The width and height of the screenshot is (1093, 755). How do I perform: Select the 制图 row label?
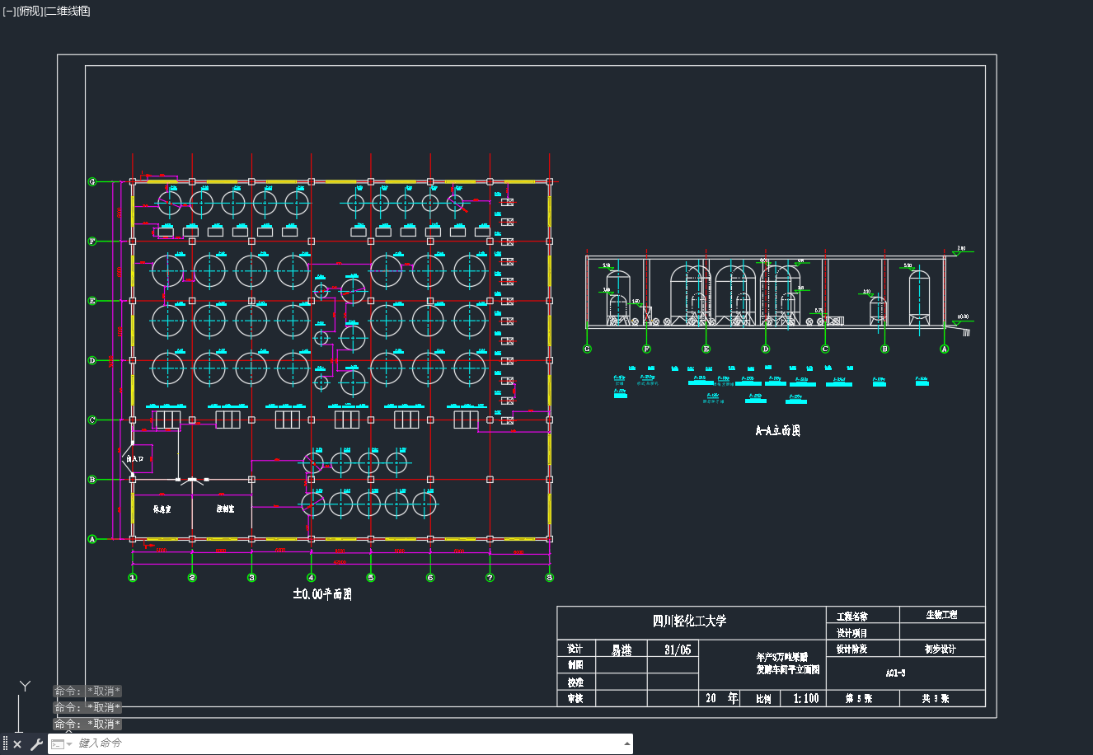pyautogui.click(x=575, y=665)
